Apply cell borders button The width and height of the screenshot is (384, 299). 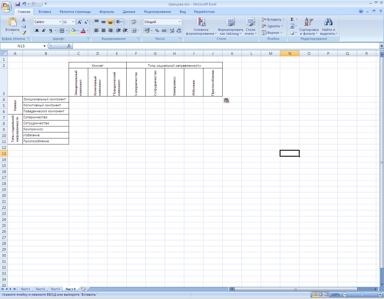click(61, 31)
